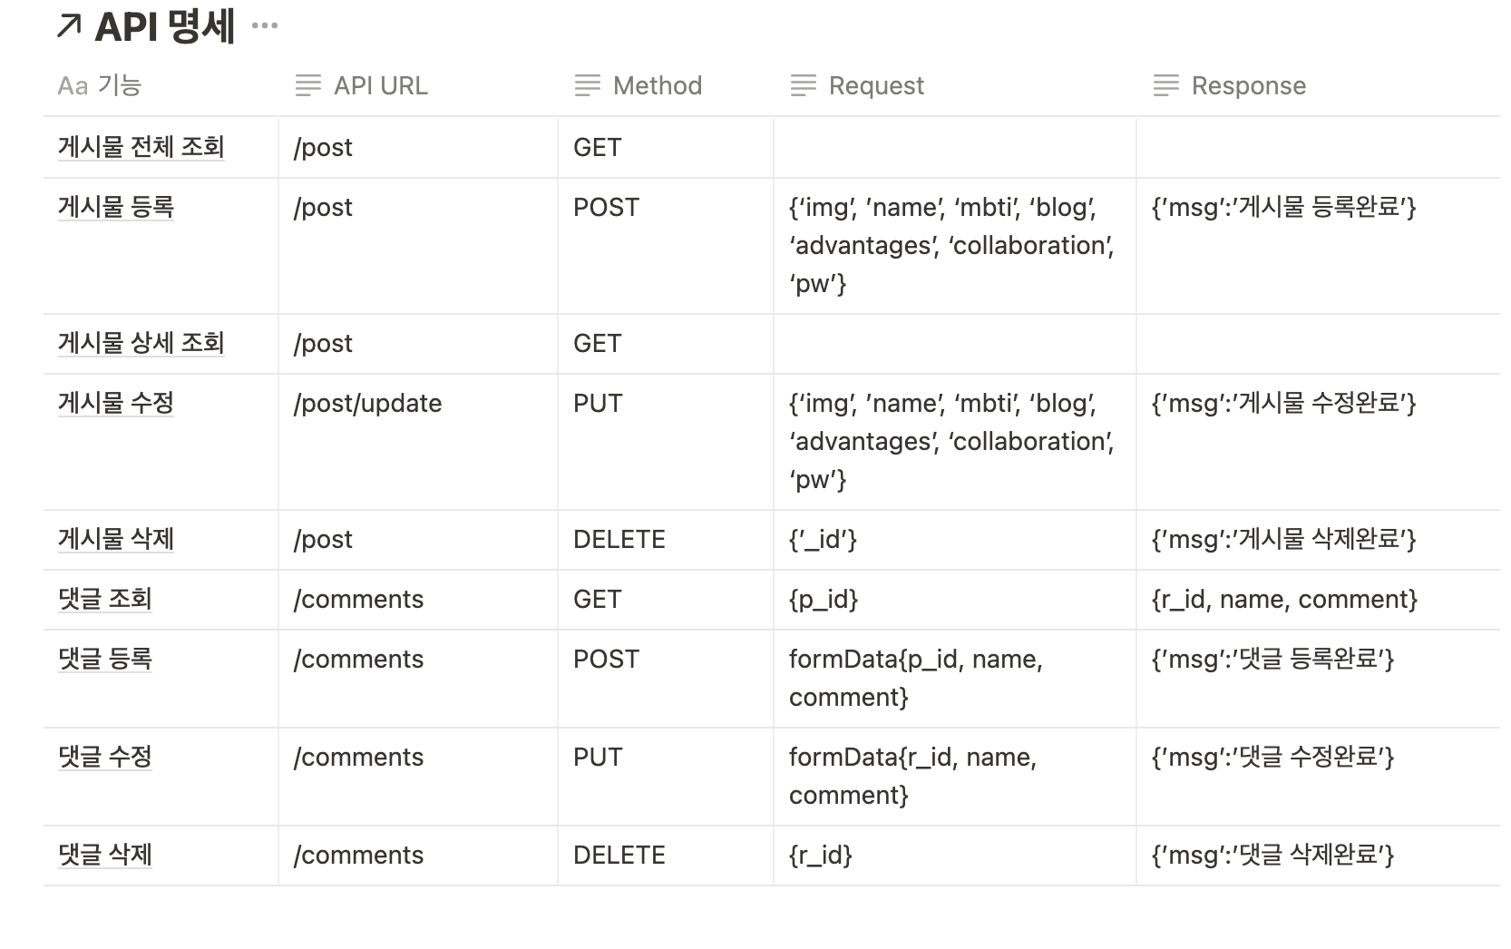1511x949 pixels.
Task: Click the text-property icon beside "Response"
Action: point(1167,85)
